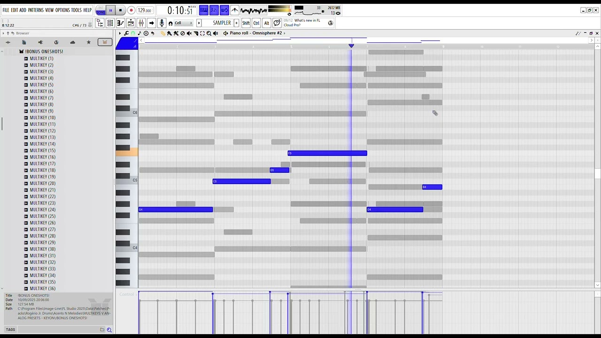This screenshot has width=601, height=338.
Task: Open the cloud Sounds browser tab
Action: coord(72,42)
